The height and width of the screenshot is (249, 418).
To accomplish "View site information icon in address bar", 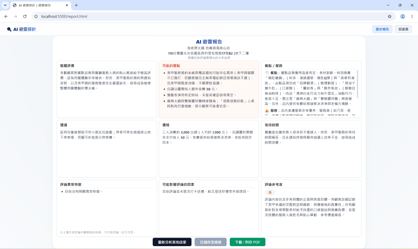I will 36,16.
